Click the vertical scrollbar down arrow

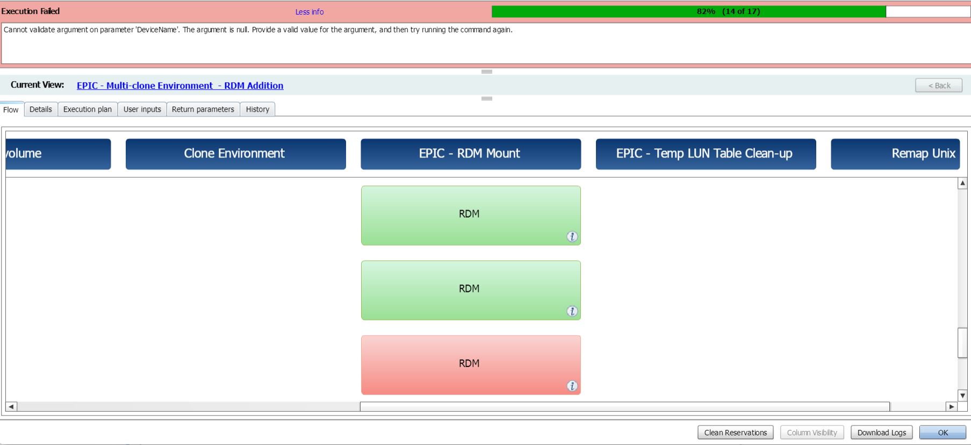(962, 396)
